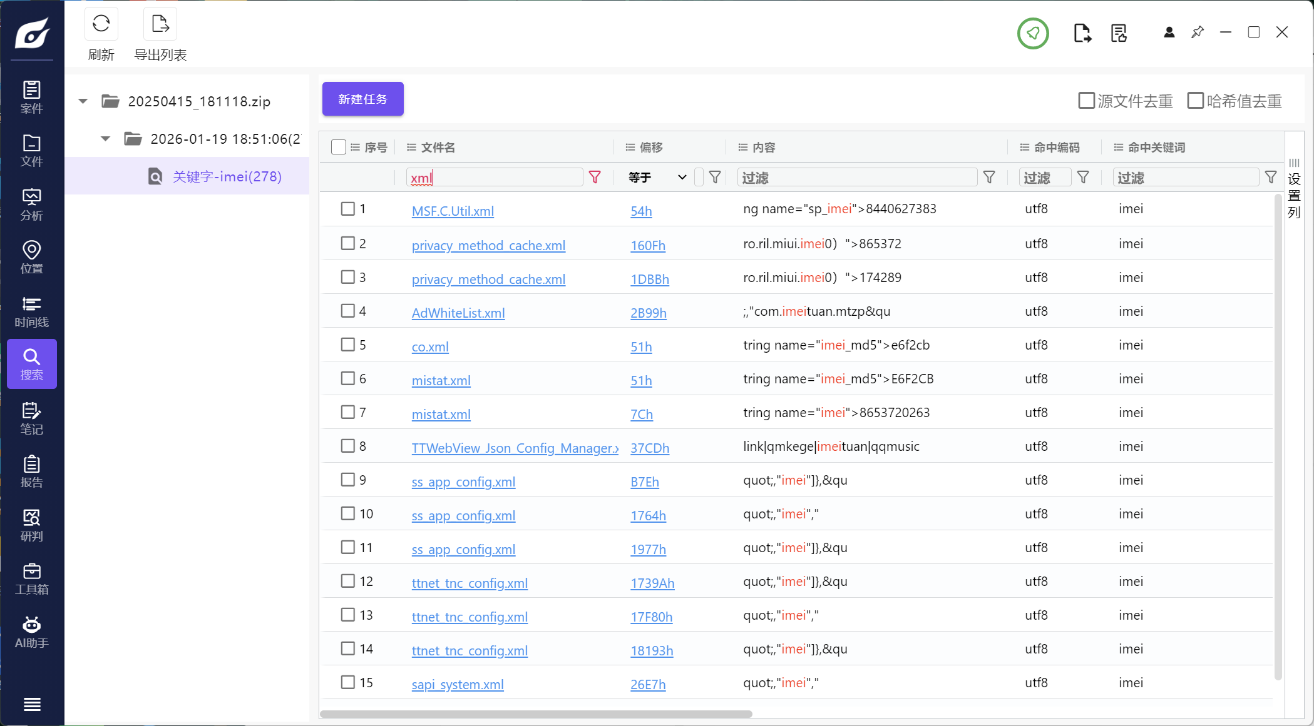The width and height of the screenshot is (1314, 726).
Task: Check the row 4 AdWhiteList.xml checkbox
Action: (x=347, y=311)
